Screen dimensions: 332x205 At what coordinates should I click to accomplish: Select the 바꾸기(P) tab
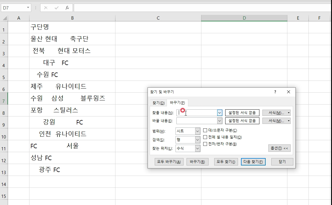177,102
